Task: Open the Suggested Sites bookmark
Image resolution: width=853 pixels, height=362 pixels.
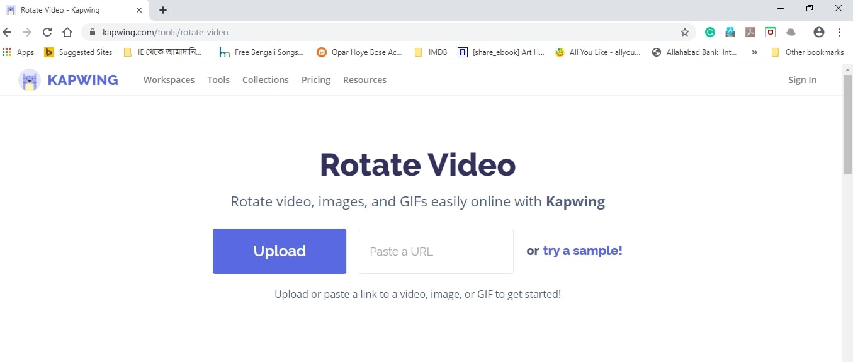Action: click(78, 52)
